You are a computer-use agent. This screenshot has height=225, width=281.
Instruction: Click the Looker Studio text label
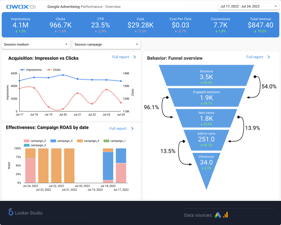pyautogui.click(x=29, y=213)
